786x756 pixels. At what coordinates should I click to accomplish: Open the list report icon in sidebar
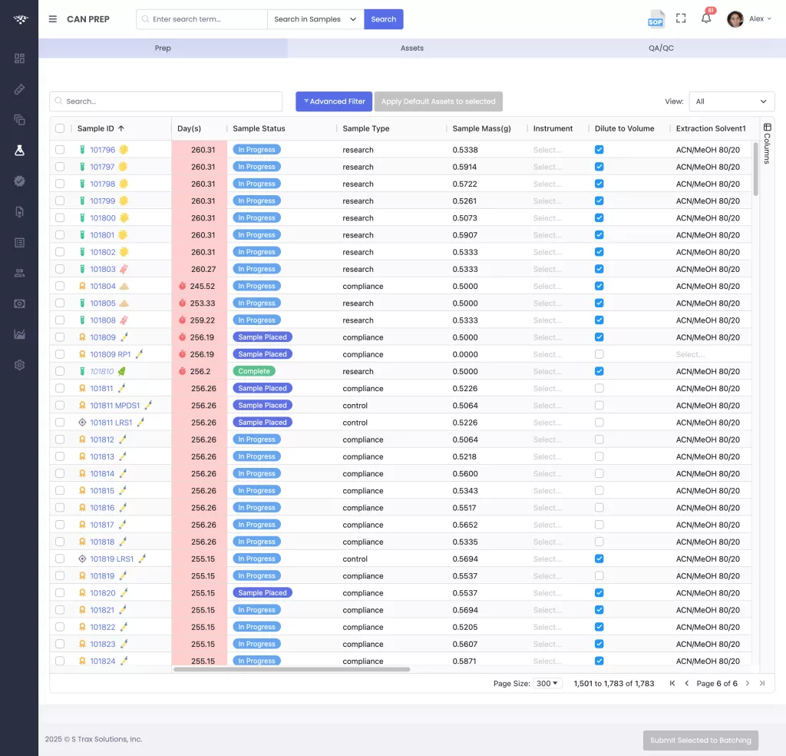click(19, 243)
